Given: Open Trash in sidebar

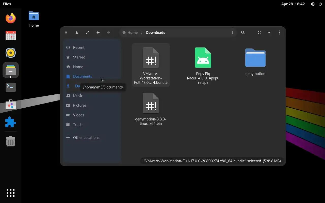Looking at the screenshot, I should tap(92, 125).
